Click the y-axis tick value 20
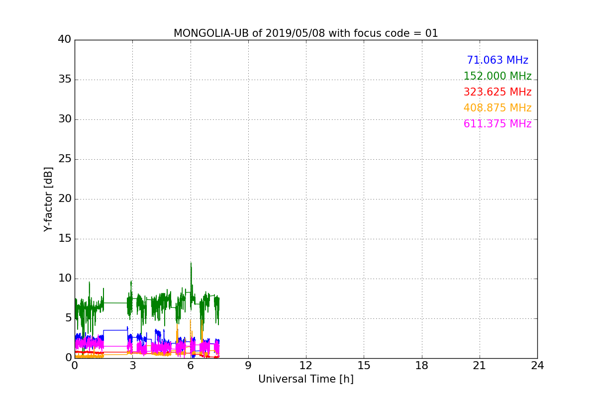This screenshot has height=398, width=597. 65,199
